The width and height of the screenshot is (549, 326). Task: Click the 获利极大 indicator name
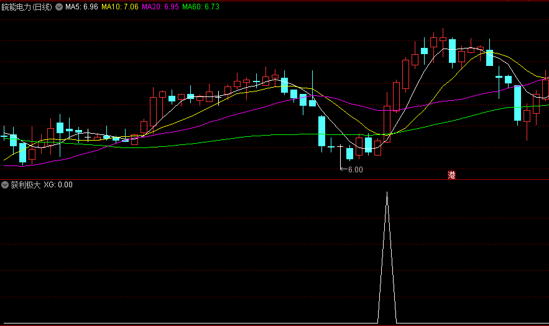tap(25, 185)
